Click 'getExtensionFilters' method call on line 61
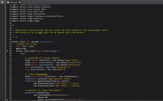 point(48,81)
